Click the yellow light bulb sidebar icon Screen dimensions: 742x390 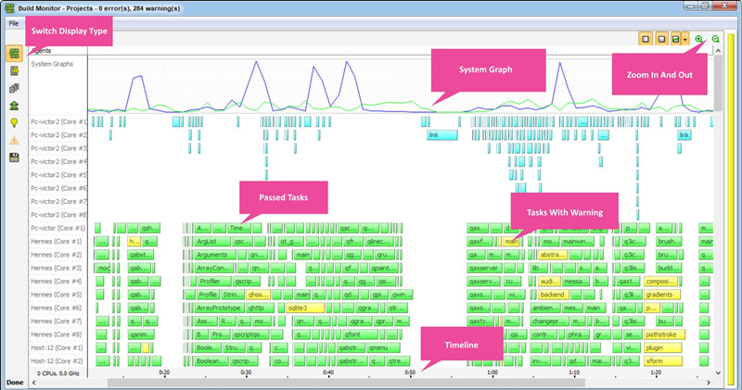14,122
